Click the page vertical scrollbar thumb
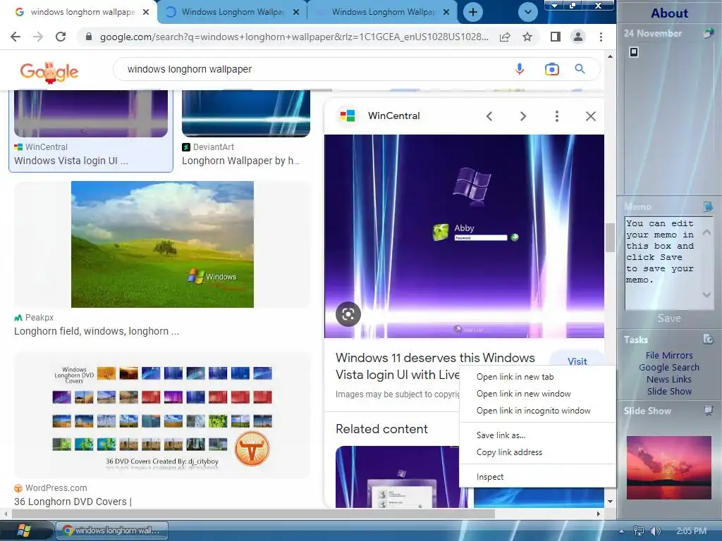The image size is (722, 541). 610,237
